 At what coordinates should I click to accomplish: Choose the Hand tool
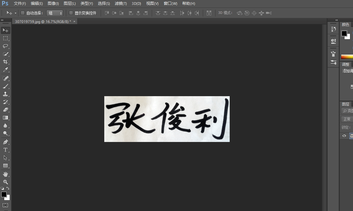coord(5,174)
